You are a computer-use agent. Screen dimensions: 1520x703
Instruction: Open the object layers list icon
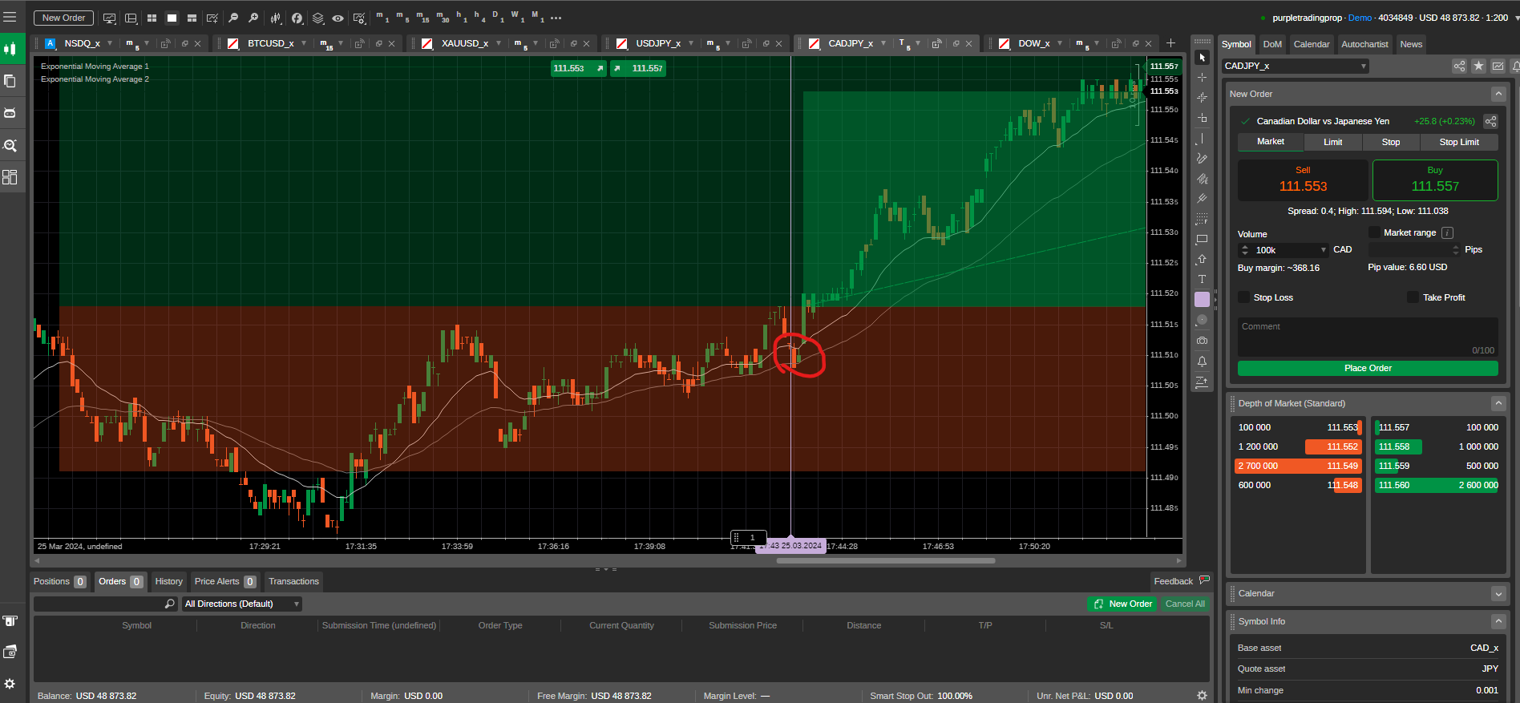[x=317, y=18]
